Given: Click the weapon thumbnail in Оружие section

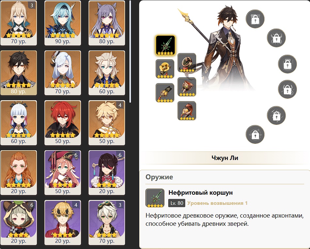Looking at the screenshot, I should click(155, 198).
